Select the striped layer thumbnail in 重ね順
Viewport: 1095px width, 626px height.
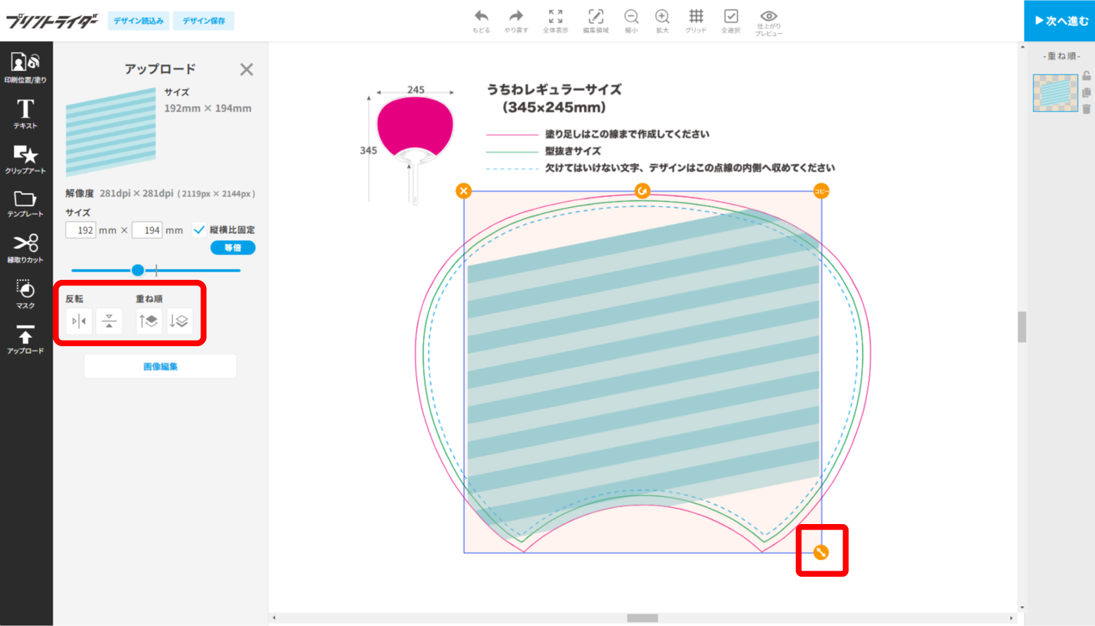(1055, 92)
